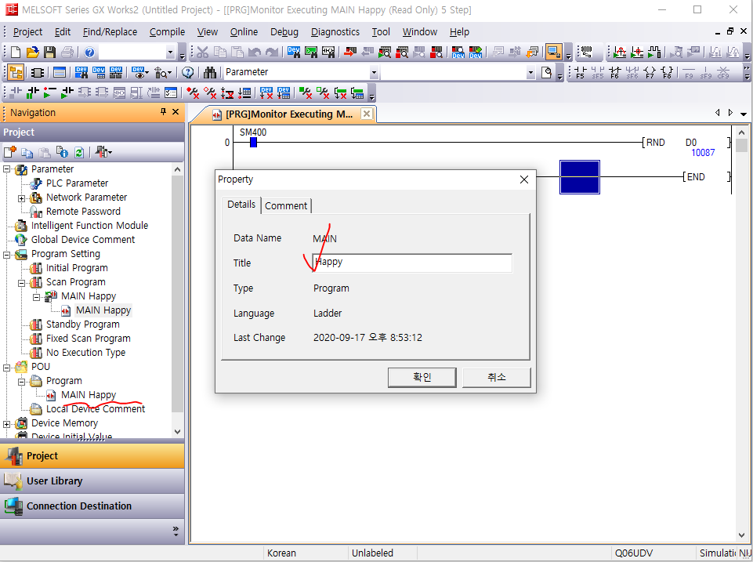Select the Details tab in Property dialog
This screenshot has width=753, height=562.
[241, 205]
